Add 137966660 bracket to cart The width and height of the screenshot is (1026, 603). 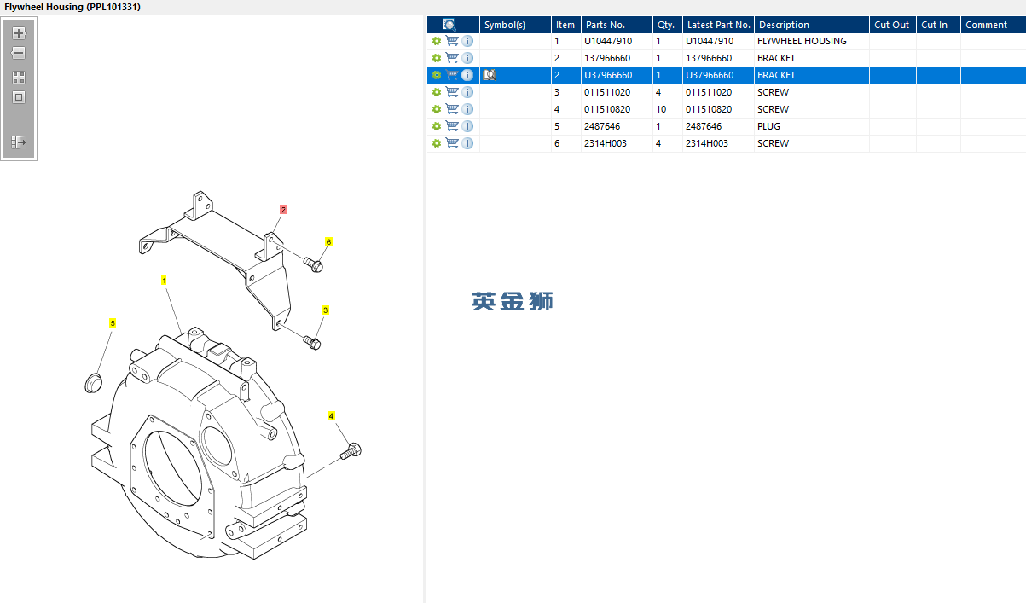tap(452, 58)
